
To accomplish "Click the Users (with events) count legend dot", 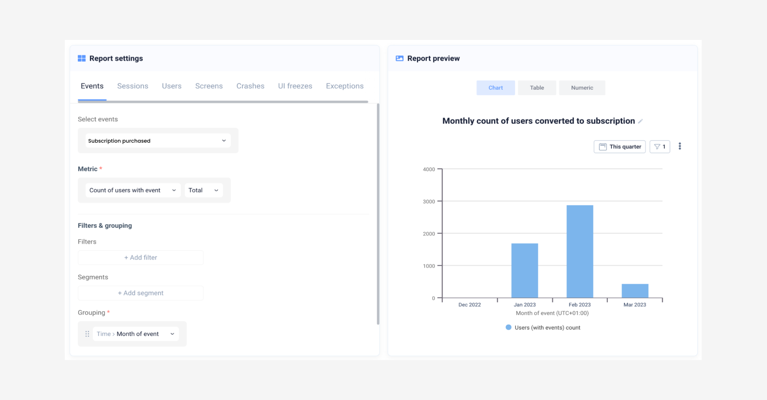I will pos(509,327).
